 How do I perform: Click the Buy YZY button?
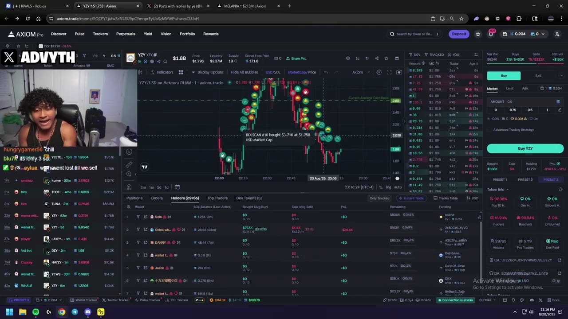point(525,148)
